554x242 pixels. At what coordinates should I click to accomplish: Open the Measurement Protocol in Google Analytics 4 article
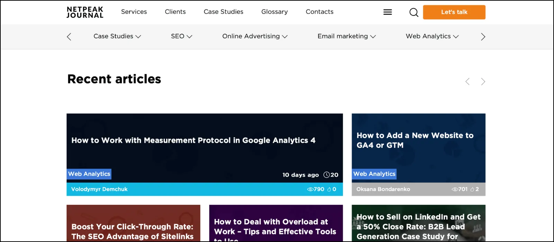coord(193,140)
